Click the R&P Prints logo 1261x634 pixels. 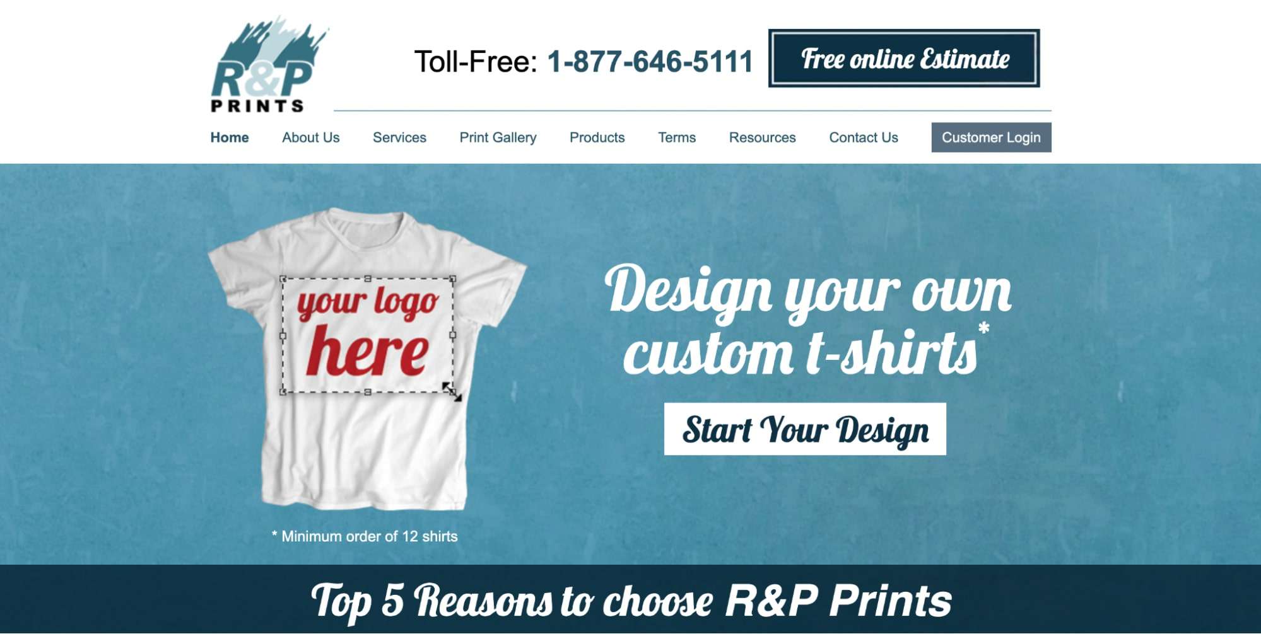[269, 66]
